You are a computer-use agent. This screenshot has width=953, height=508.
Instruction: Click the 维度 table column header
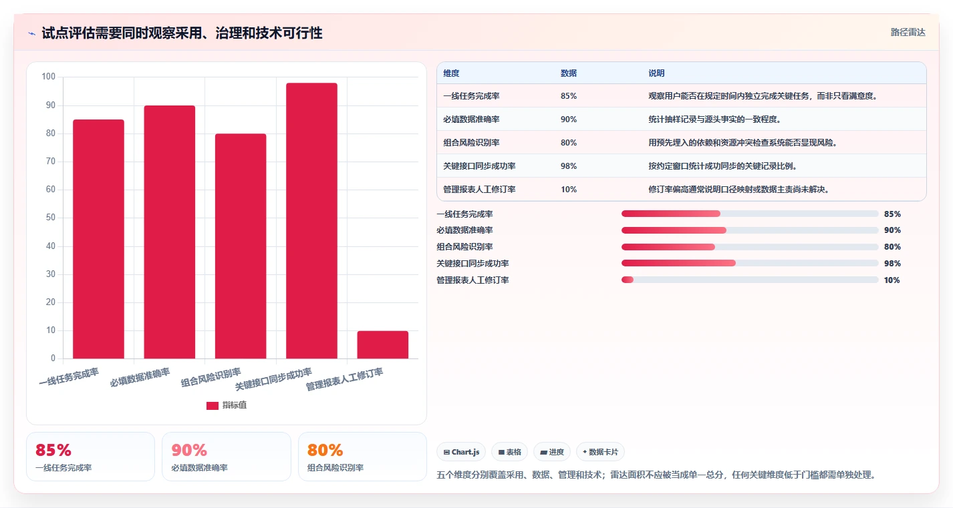pos(451,73)
